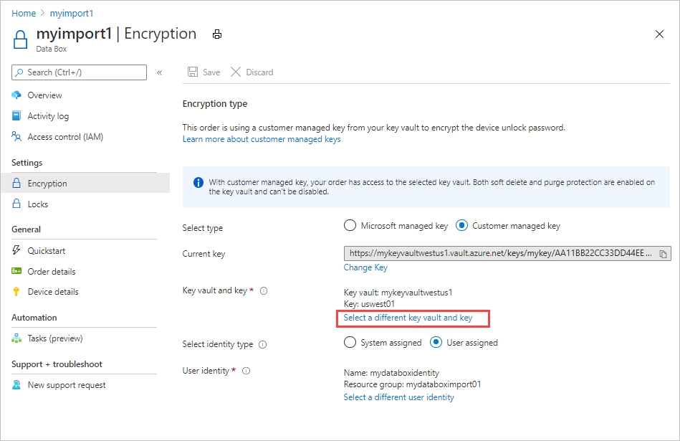This screenshot has height=441, width=680.
Task: Choose User assigned identity type
Action: click(436, 343)
